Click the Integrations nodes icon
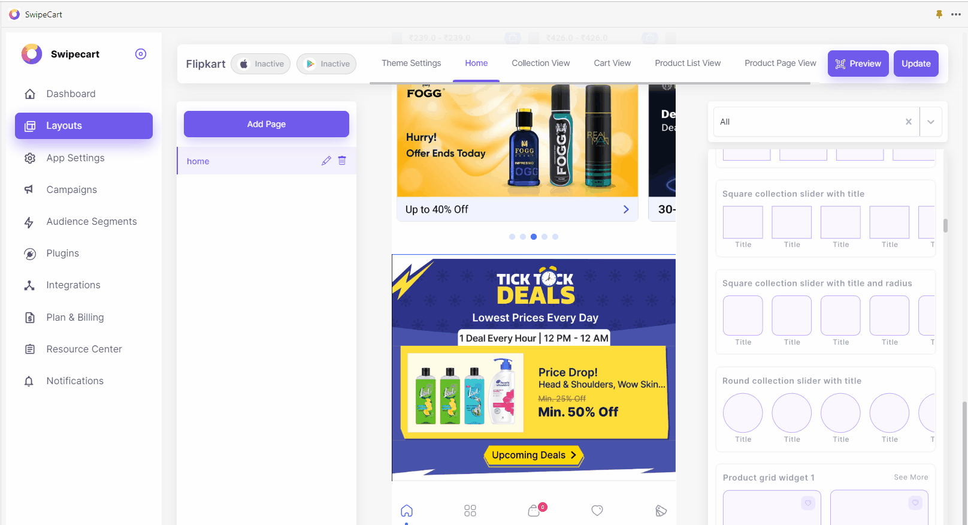Image resolution: width=968 pixels, height=525 pixels. pyautogui.click(x=29, y=285)
